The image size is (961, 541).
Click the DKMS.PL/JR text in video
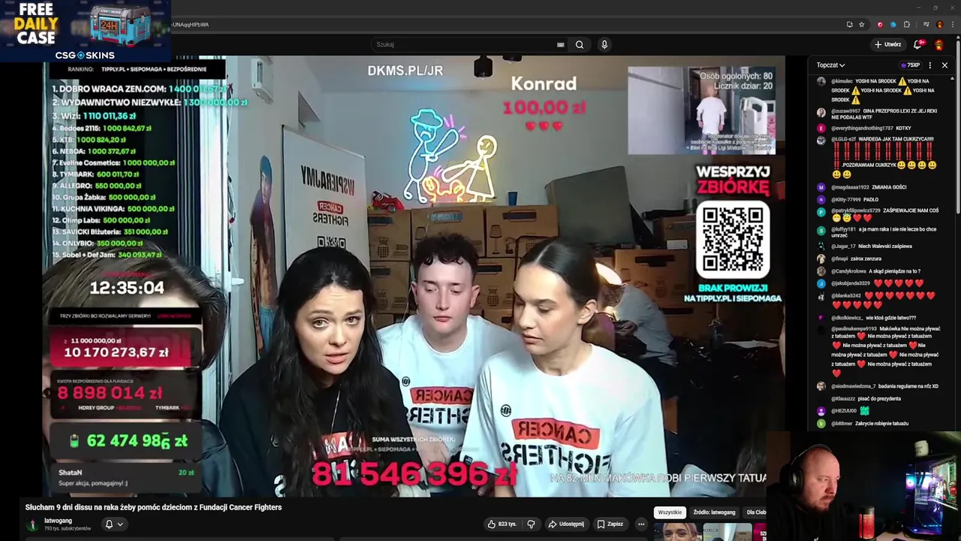[405, 71]
